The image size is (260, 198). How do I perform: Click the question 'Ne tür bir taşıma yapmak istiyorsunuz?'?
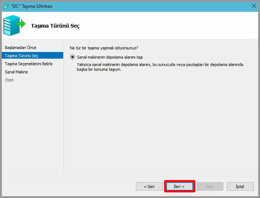pyautogui.click(x=104, y=48)
